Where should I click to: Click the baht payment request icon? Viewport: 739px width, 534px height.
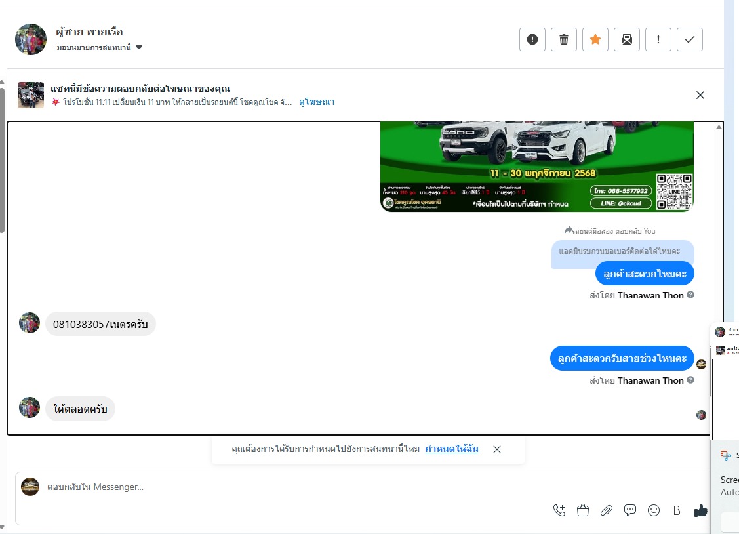677,510
